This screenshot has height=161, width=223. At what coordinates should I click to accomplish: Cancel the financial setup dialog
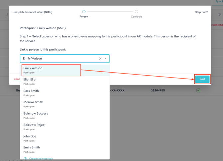click(17, 79)
